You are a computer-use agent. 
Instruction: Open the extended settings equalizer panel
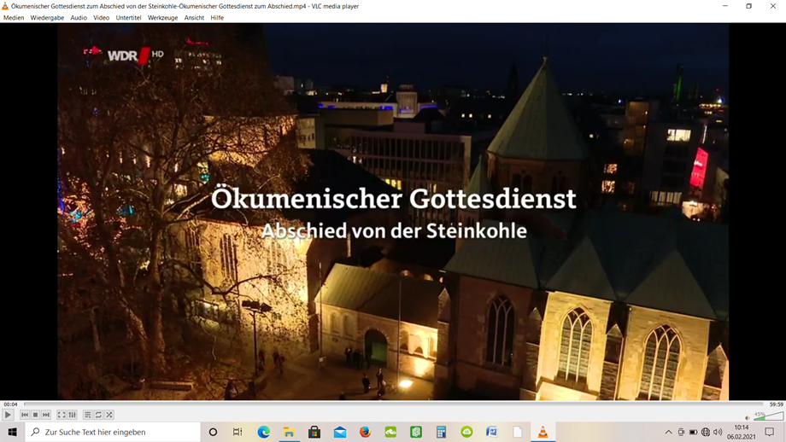pos(73,415)
